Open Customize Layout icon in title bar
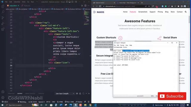Screen dimensions: 191x107 (x=76, y=2)
